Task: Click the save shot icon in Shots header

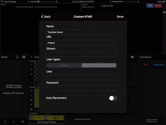Action: click(24, 57)
